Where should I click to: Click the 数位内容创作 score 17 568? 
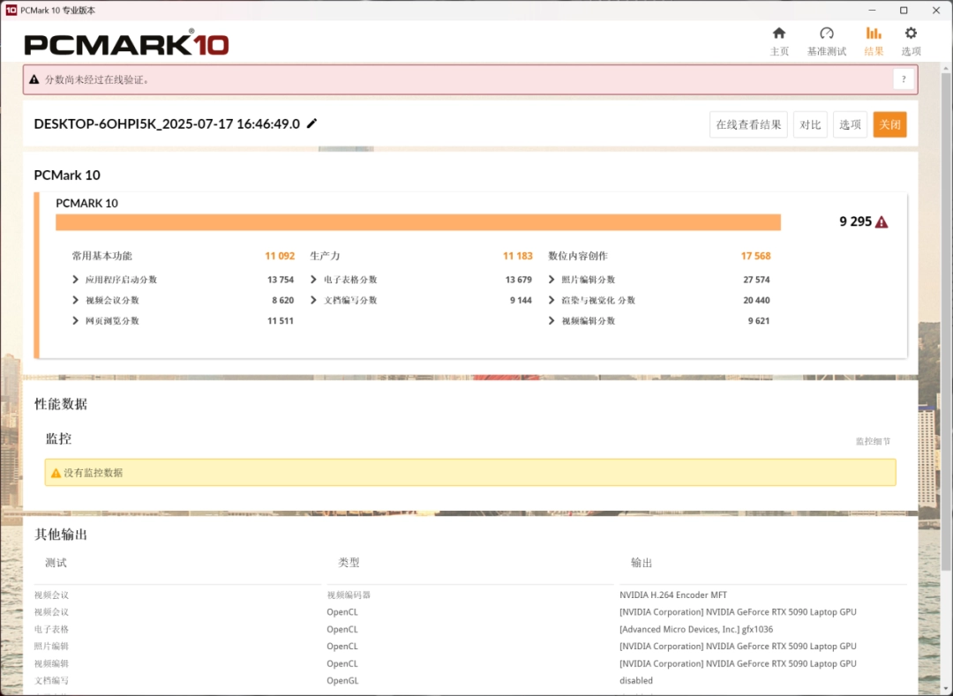coord(755,256)
